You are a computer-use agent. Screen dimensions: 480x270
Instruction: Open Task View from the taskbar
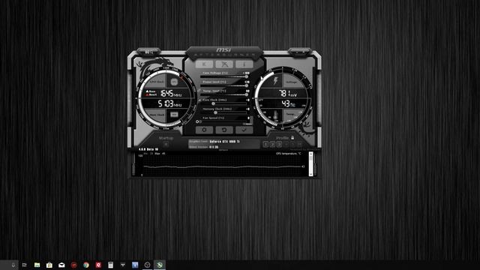25,265
